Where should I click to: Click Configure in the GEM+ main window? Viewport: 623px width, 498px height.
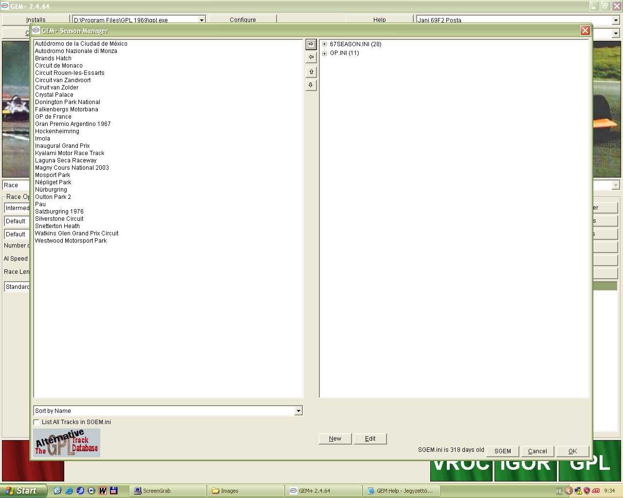point(242,20)
